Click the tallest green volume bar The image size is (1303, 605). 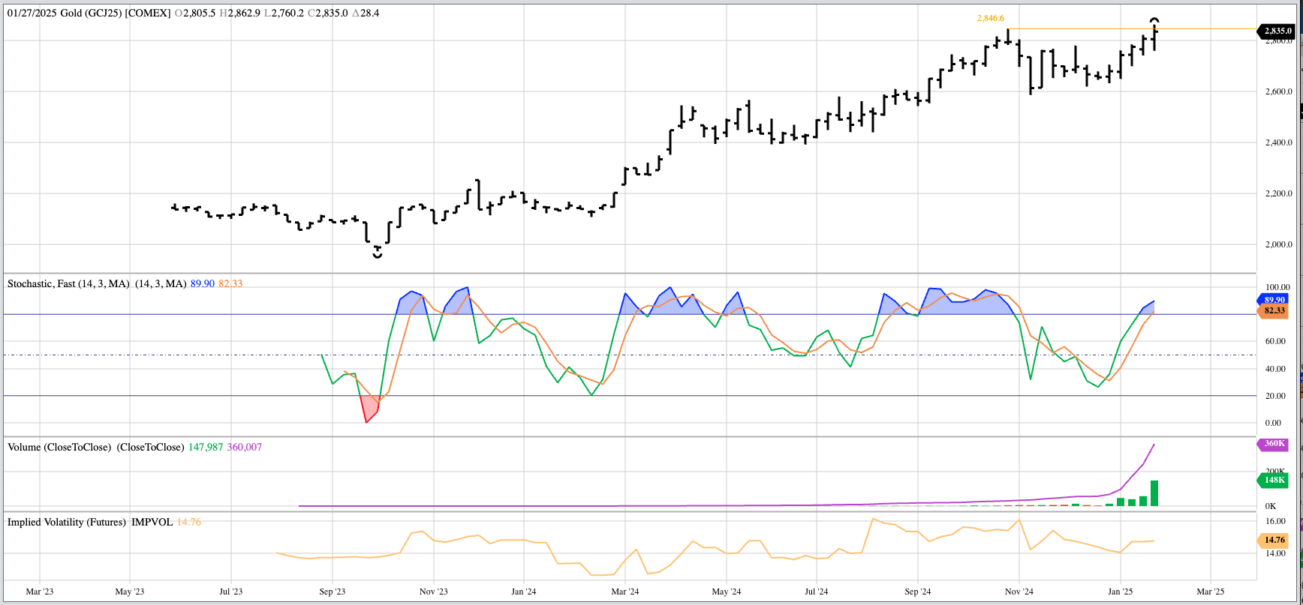pyautogui.click(x=1154, y=493)
